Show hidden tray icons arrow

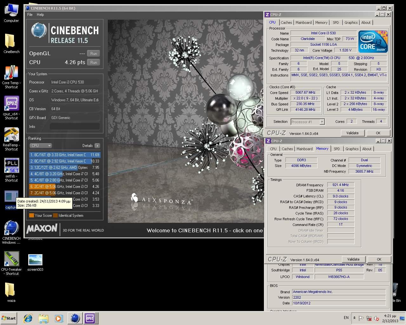pos(354,318)
